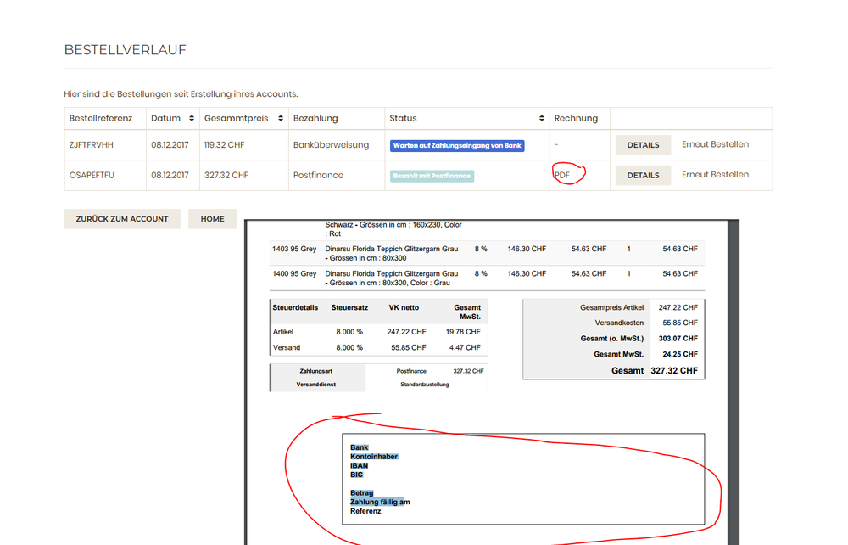Click the IBAN label in the invoice
Image resolution: width=848 pixels, height=545 pixels.
[x=359, y=465]
